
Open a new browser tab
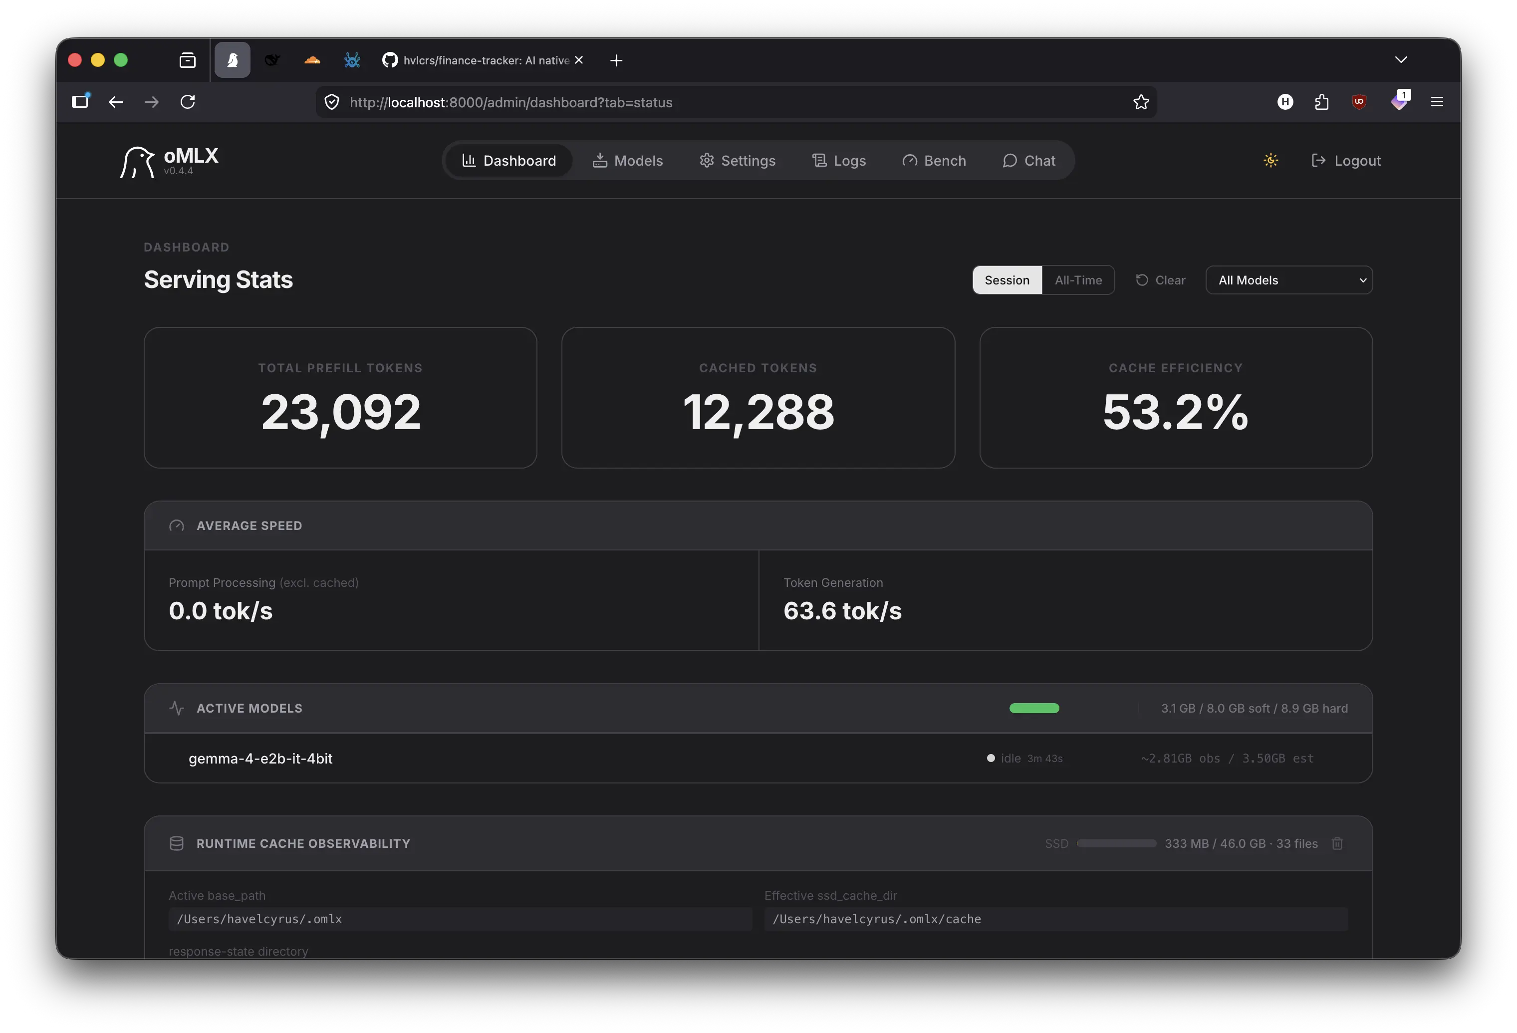(616, 60)
